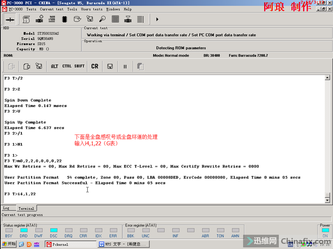
Task: Click the Windows Start button
Action: click(8, 244)
